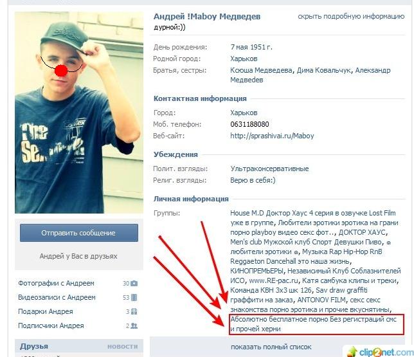Click the Отправить сообщение button
This screenshot has width=414, height=357.
pyautogui.click(x=79, y=233)
